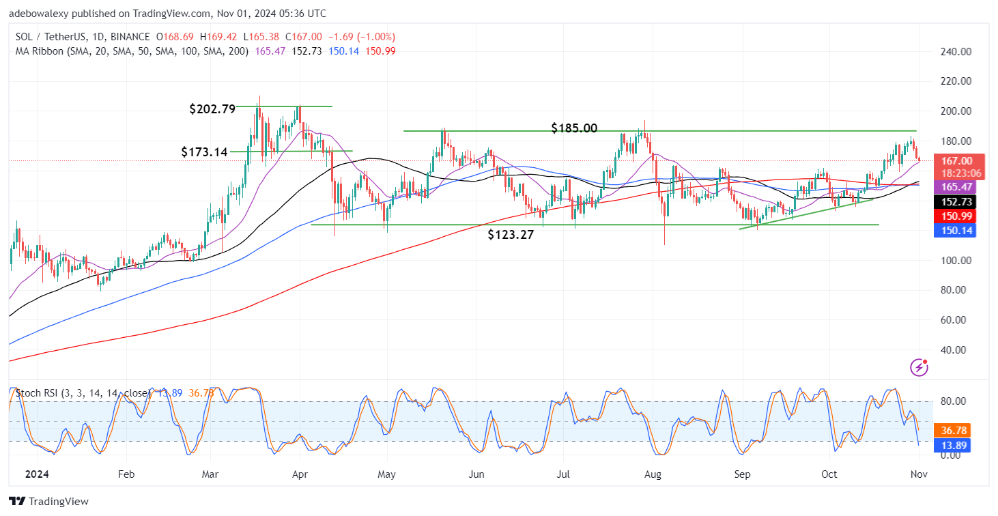Click the Jul time axis label
Image resolution: width=998 pixels, height=516 pixels.
pyautogui.click(x=563, y=473)
